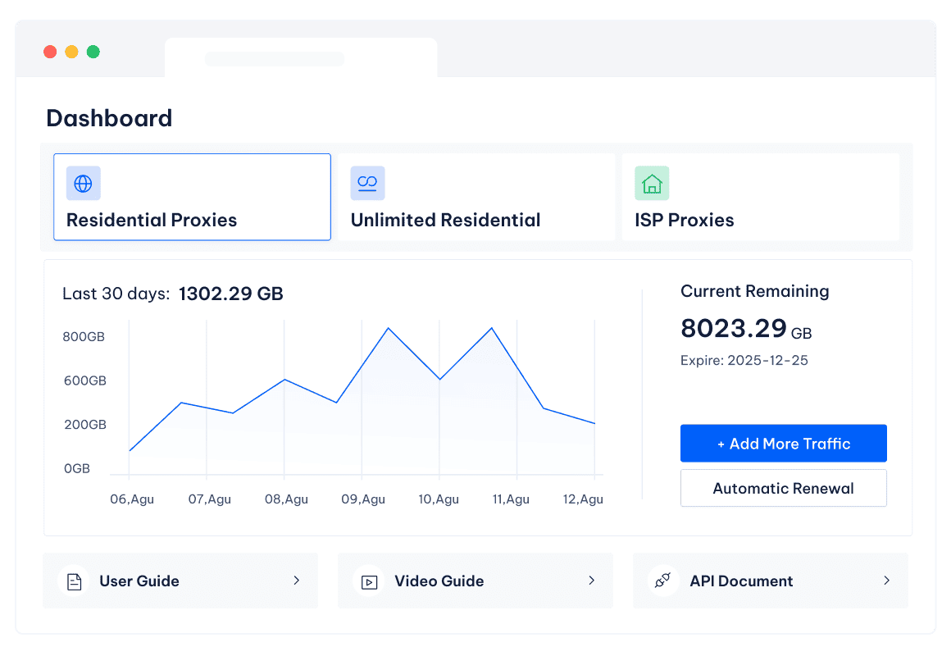Select the ISP Proxies card
The image size is (951, 656).
[761, 197]
